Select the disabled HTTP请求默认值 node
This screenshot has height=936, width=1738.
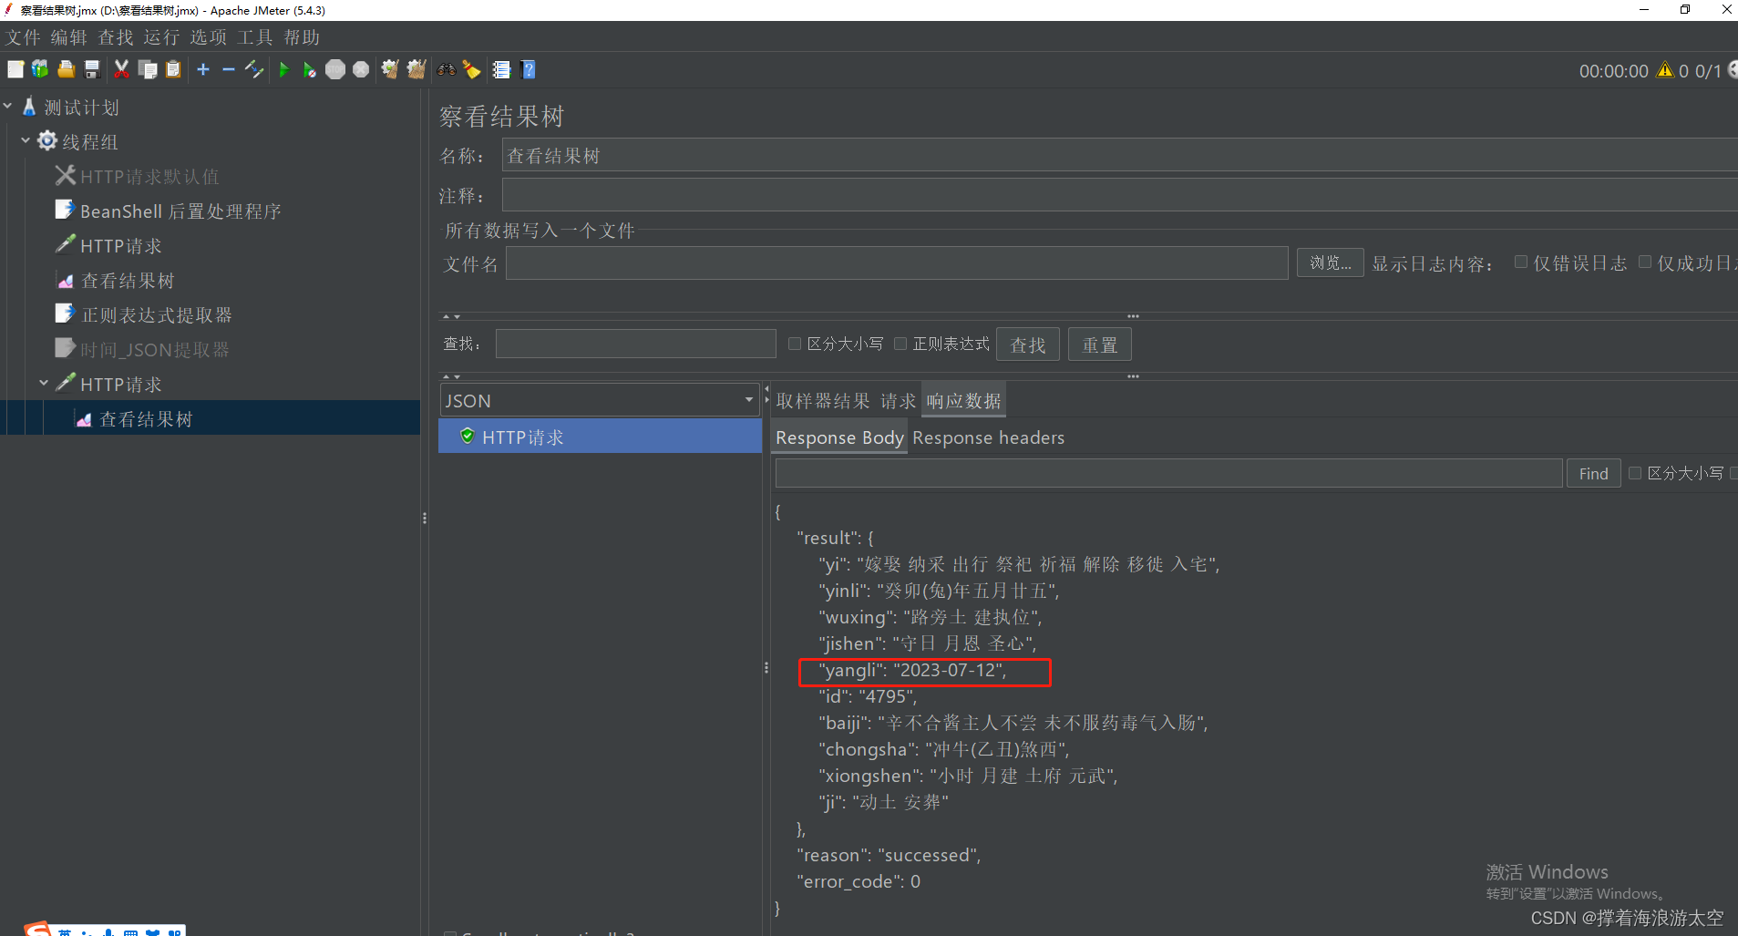coord(149,177)
